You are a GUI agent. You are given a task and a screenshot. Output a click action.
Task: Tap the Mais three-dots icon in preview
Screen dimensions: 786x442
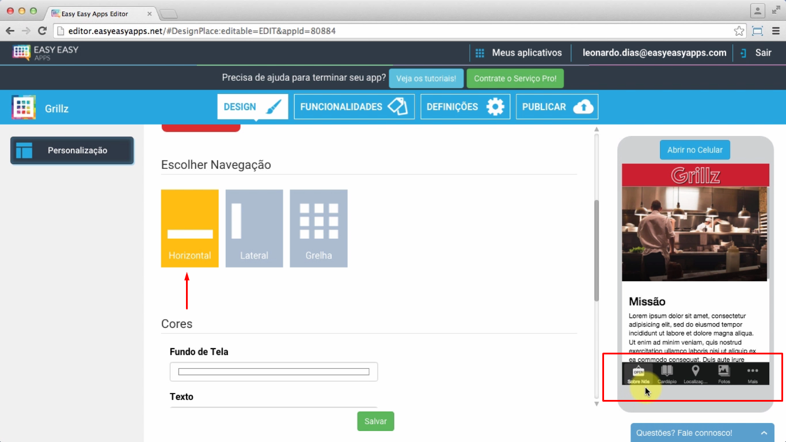pos(752,373)
